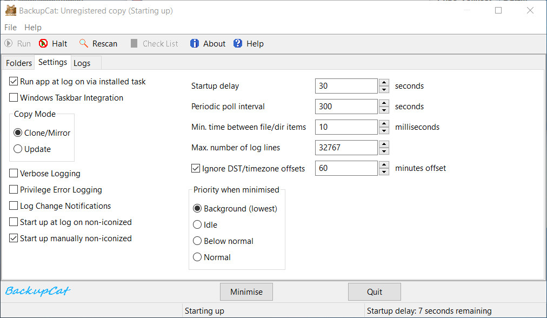This screenshot has width=547, height=318.
Task: Increase Startup delay with up arrow
Action: click(x=384, y=82)
